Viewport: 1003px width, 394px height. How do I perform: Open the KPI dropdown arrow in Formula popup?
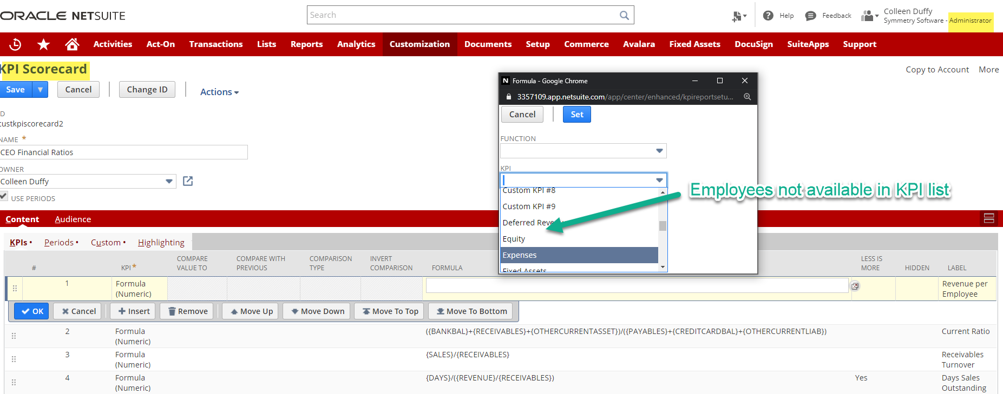coord(659,180)
